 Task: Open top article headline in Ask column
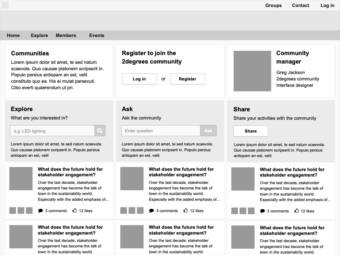181,172
